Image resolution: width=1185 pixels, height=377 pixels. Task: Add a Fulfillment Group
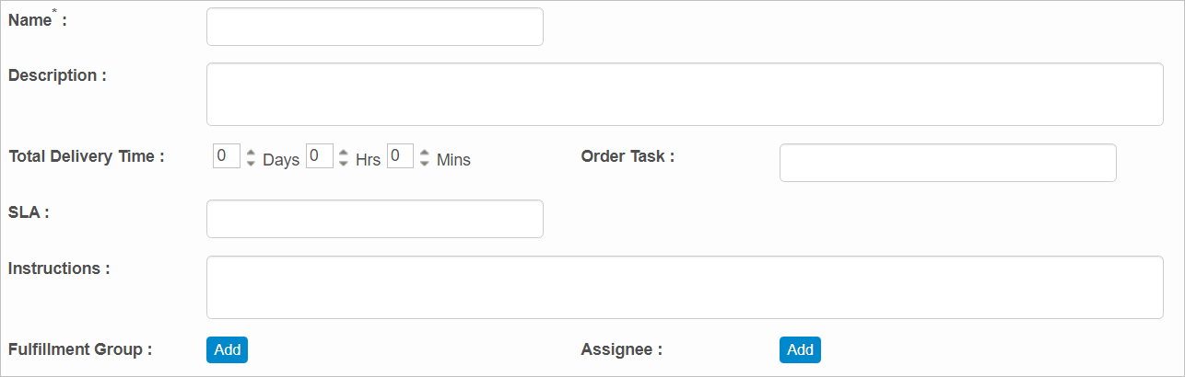coord(227,349)
